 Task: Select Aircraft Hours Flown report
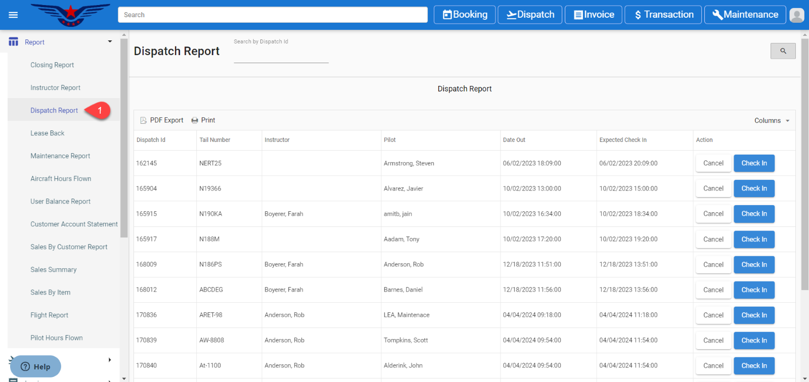[x=61, y=179]
